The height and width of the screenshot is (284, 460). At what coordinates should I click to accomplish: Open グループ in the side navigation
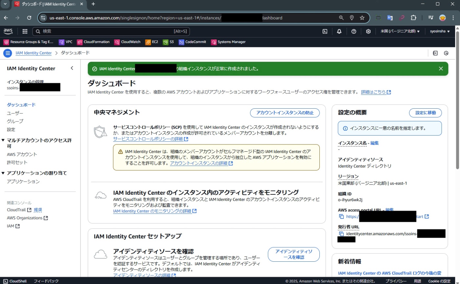(15, 121)
